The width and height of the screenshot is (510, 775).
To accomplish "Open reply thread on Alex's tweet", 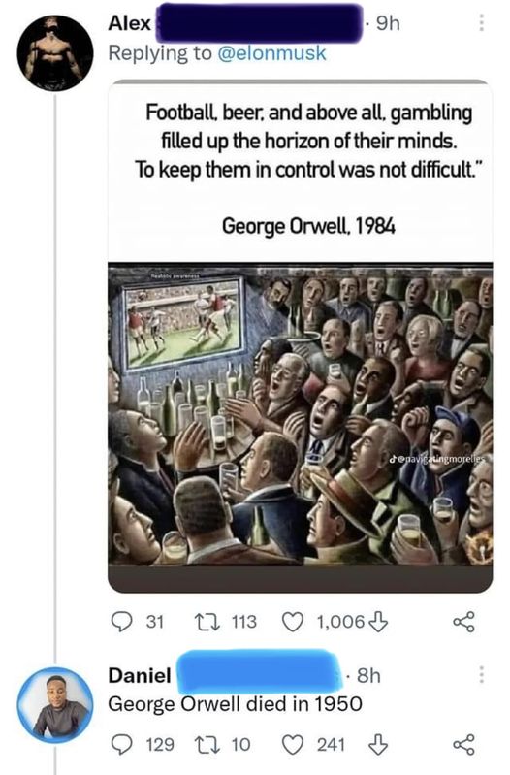I will tap(121, 622).
